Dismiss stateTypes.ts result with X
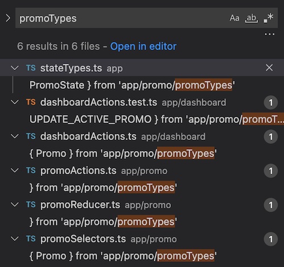The width and height of the screenshot is (284, 267). 269,68
